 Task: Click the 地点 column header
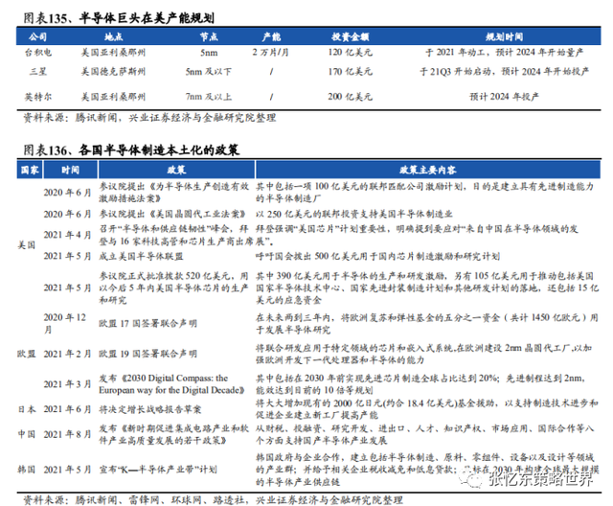tap(113, 36)
